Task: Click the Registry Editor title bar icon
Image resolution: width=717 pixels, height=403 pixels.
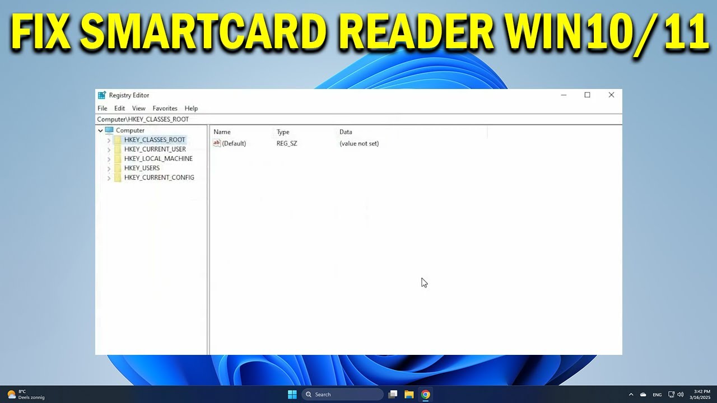Action: pos(102,95)
